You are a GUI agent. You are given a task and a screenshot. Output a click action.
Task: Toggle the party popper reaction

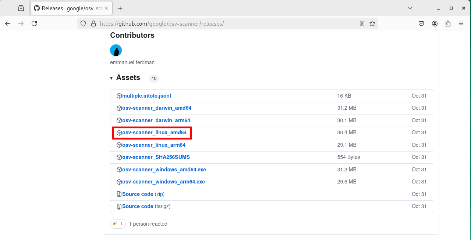[118, 224]
